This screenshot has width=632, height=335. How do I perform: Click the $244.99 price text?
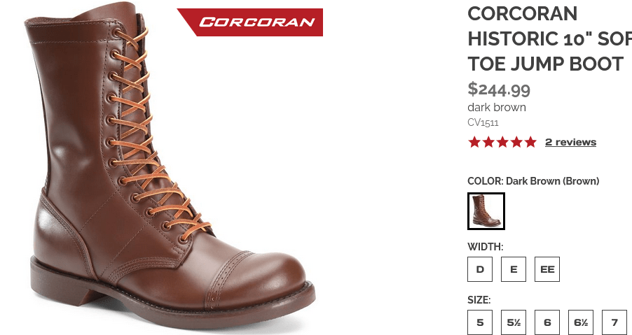point(499,89)
